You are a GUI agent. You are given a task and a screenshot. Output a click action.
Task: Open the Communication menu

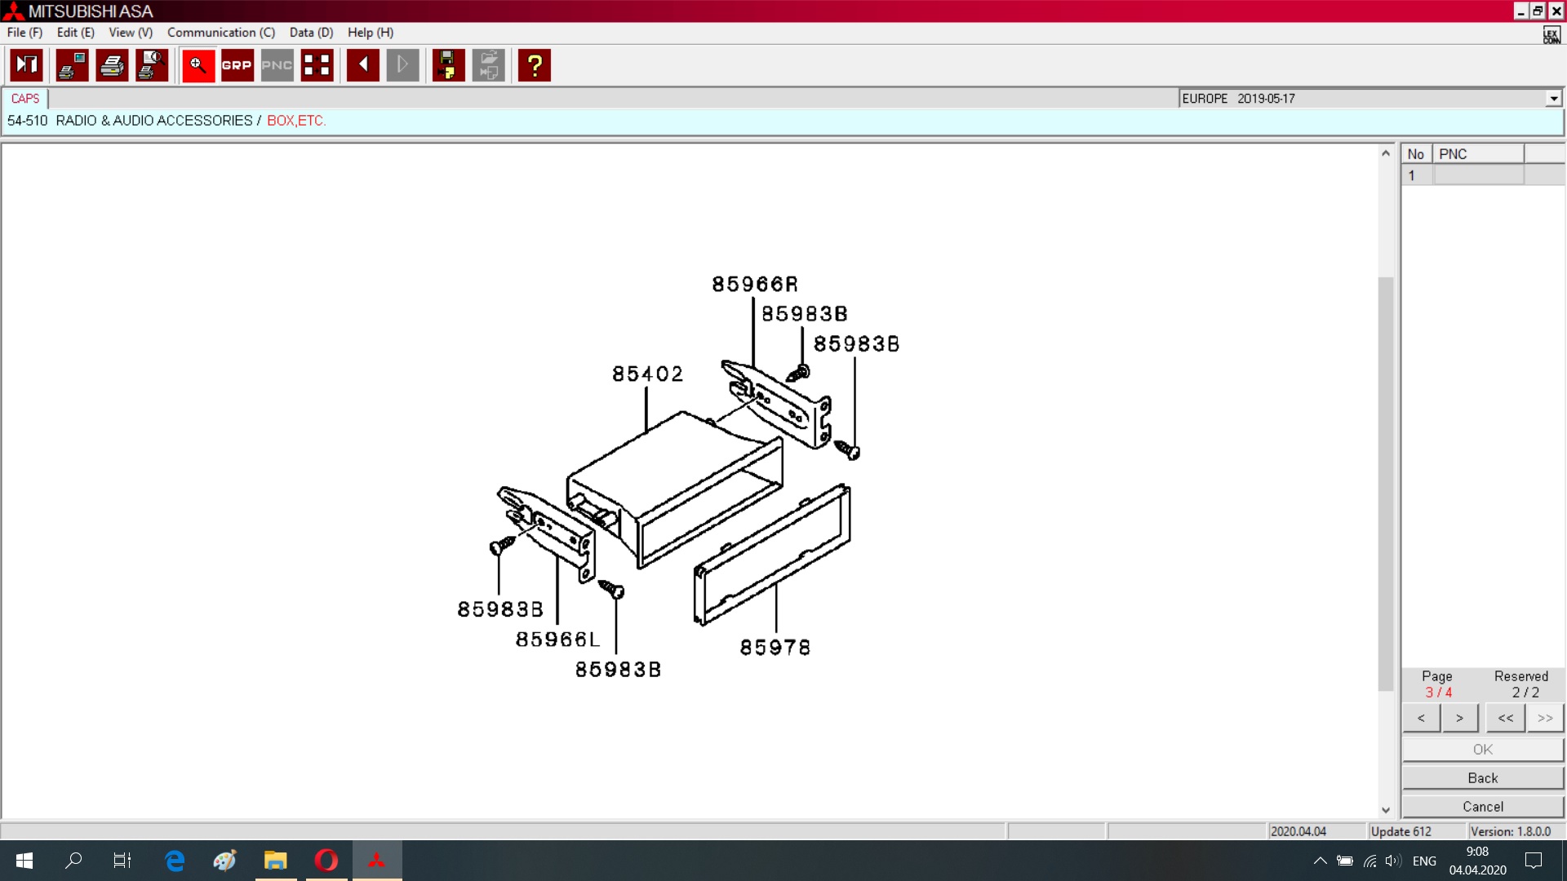click(220, 33)
